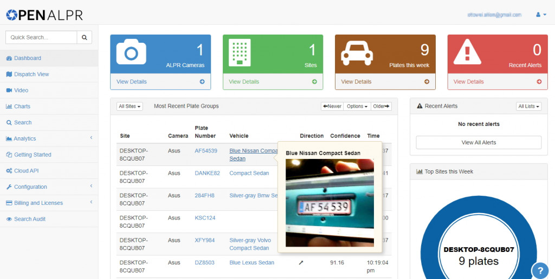This screenshot has height=279, width=555.
Task: Click the Search Audit eye icon
Action: pos(9,219)
